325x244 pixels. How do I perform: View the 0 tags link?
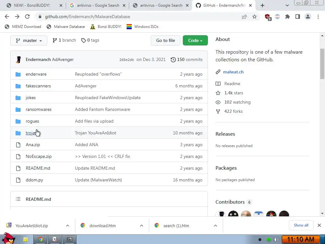point(90,40)
